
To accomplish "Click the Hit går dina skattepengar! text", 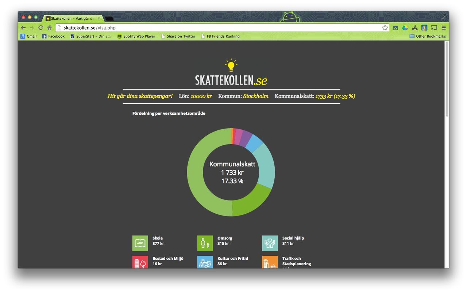I will [140, 96].
